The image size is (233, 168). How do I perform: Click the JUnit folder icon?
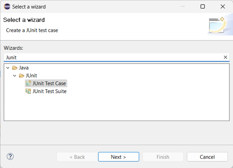22,76
